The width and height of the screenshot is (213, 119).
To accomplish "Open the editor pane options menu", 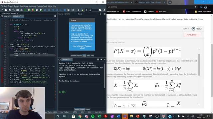I will (55, 16).
